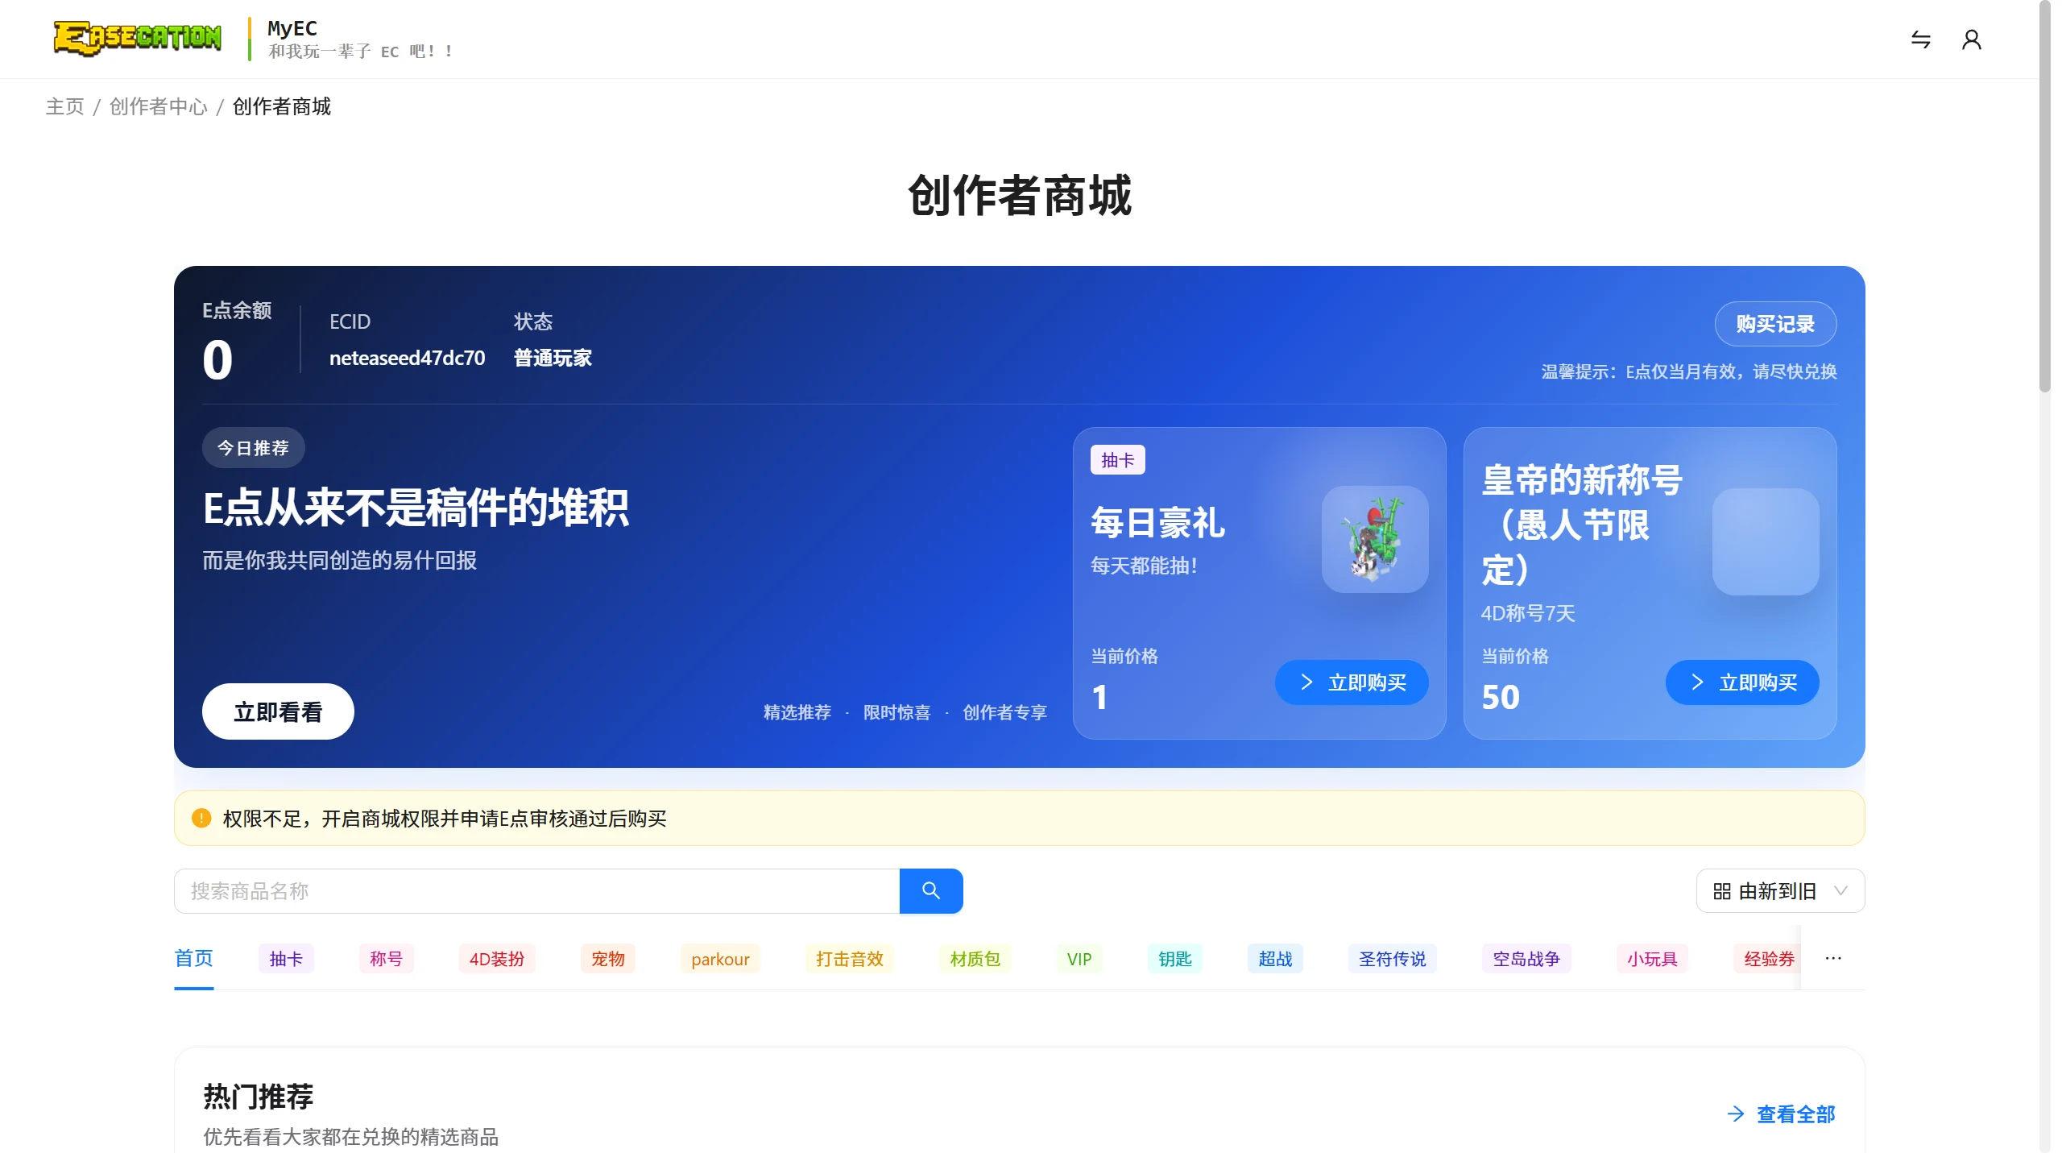Select the 打击音效 category tab
The image size is (2062, 1153).
(850, 959)
